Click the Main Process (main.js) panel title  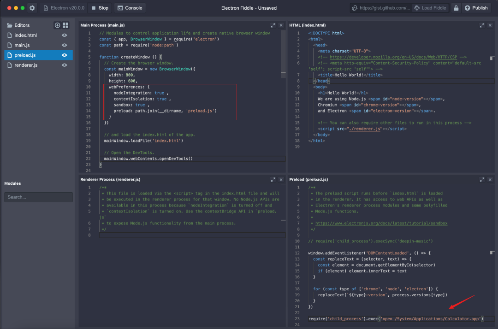coord(102,25)
